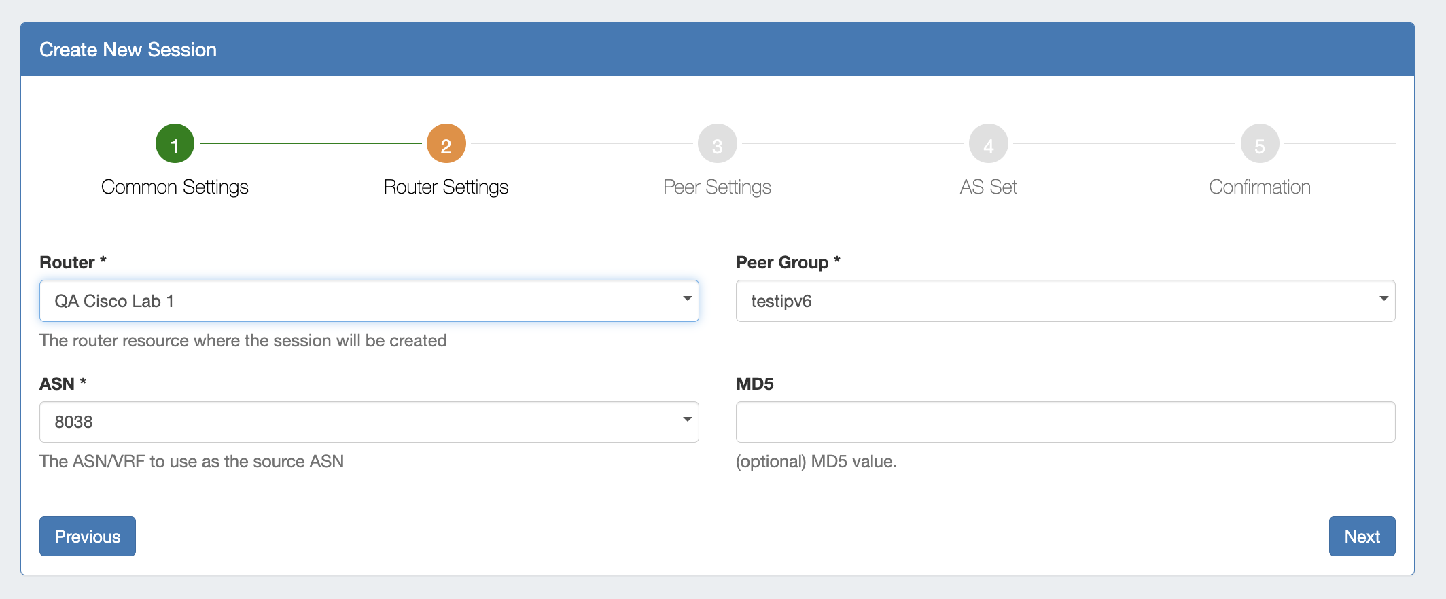Click the ASN field label
1446x599 pixels.
tap(57, 384)
